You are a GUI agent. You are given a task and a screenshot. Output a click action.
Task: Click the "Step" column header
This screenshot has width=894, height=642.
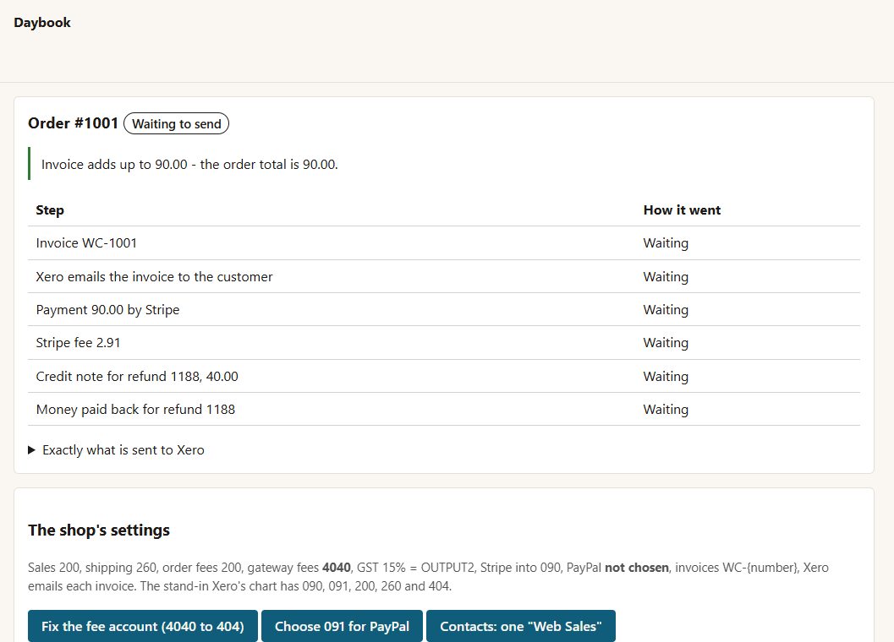pyautogui.click(x=50, y=210)
